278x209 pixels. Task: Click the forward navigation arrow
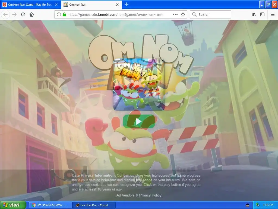pos(14,14)
